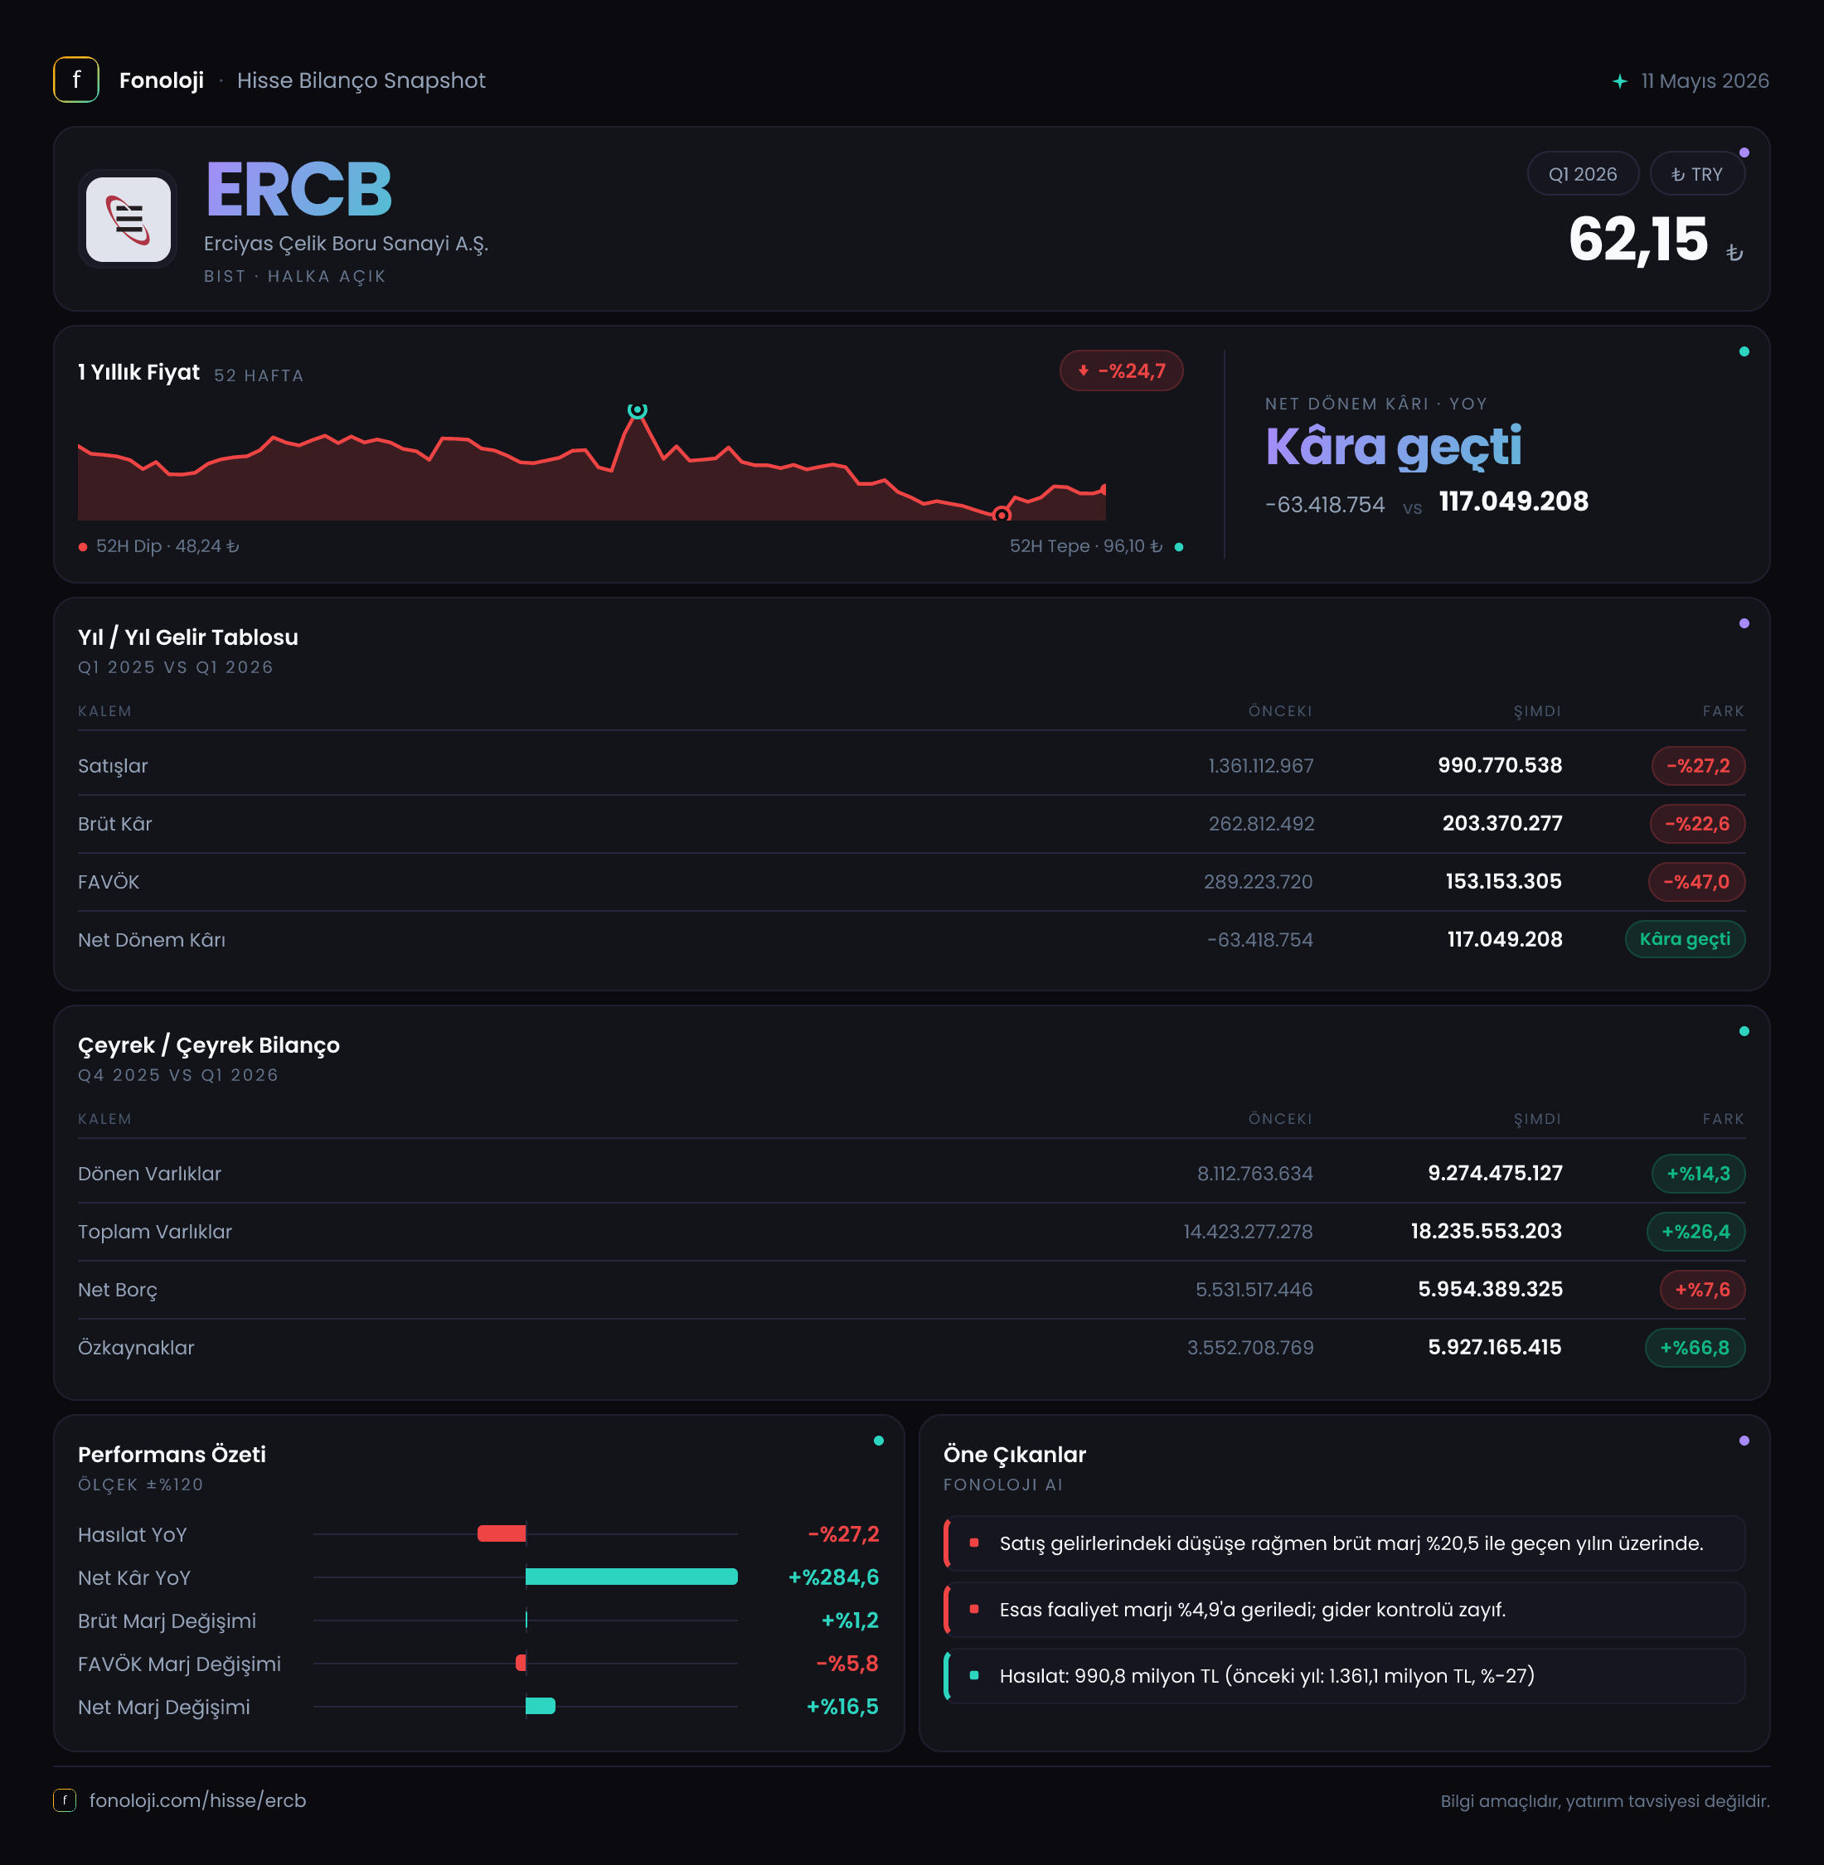Click the Hasılat YoY red bar
This screenshot has width=1824, height=1865.
[x=502, y=1533]
